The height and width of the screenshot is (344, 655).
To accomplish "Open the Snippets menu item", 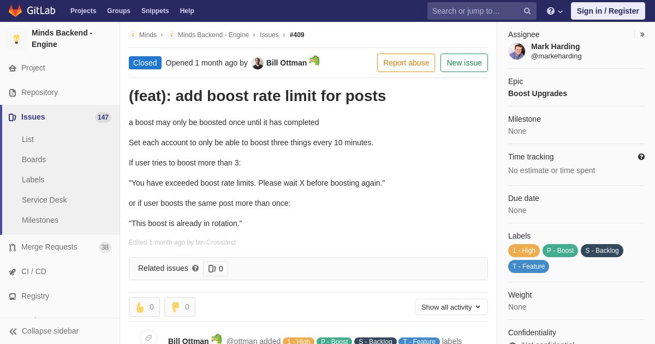I will [155, 11].
